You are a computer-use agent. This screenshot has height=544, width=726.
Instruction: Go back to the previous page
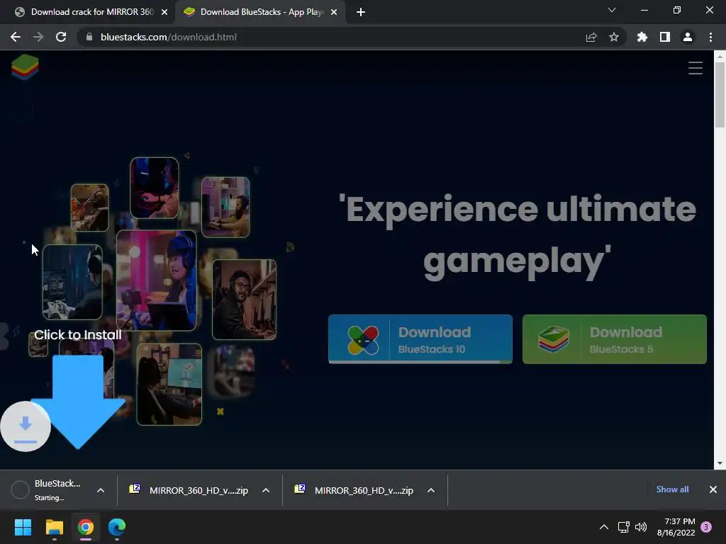click(16, 37)
